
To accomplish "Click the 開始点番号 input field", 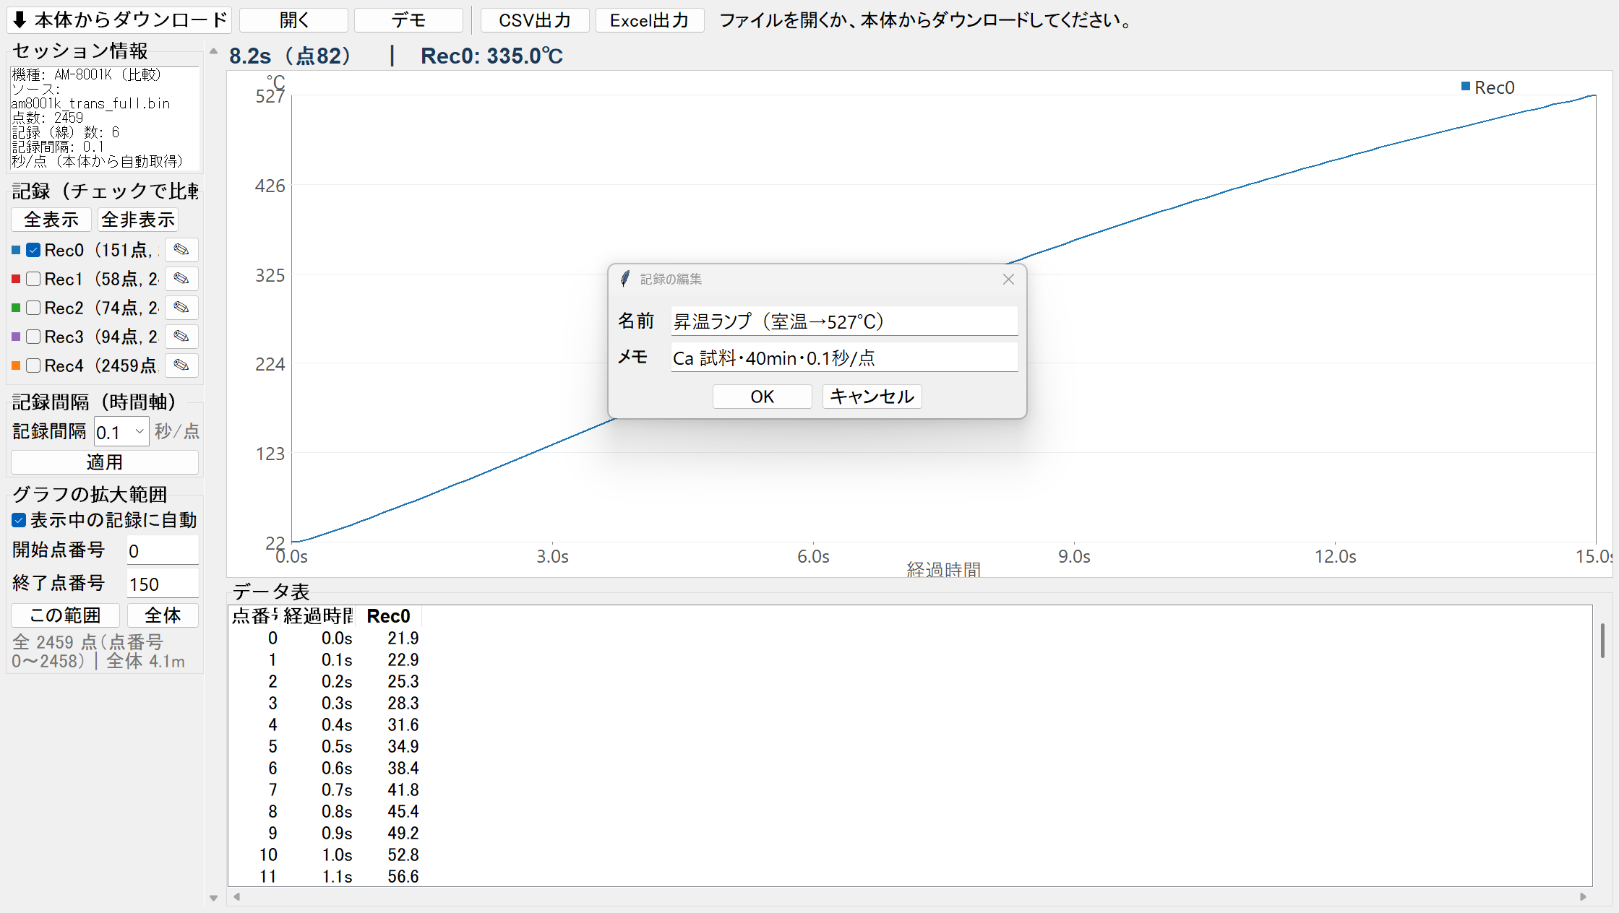I will pos(163,551).
